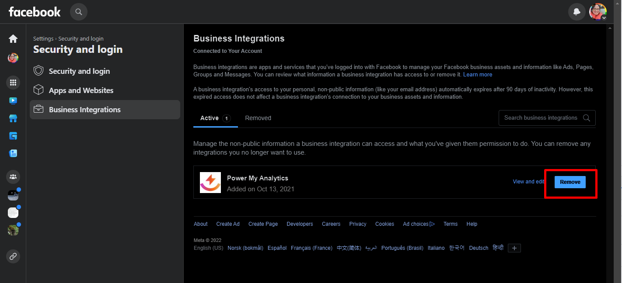622x283 pixels.
Task: Click the search magnifier icon in header
Action: click(x=79, y=12)
